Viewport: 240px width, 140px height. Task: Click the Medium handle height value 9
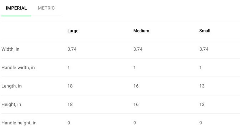tap(135, 123)
